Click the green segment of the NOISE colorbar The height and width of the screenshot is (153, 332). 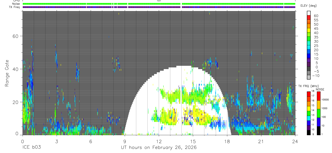point(319,113)
